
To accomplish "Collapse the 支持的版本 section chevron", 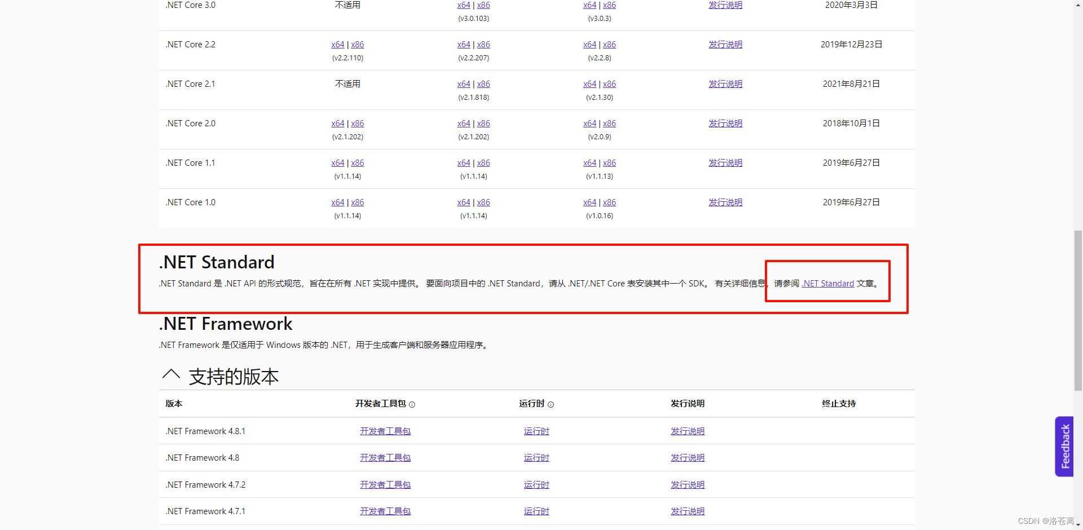I will tap(171, 374).
